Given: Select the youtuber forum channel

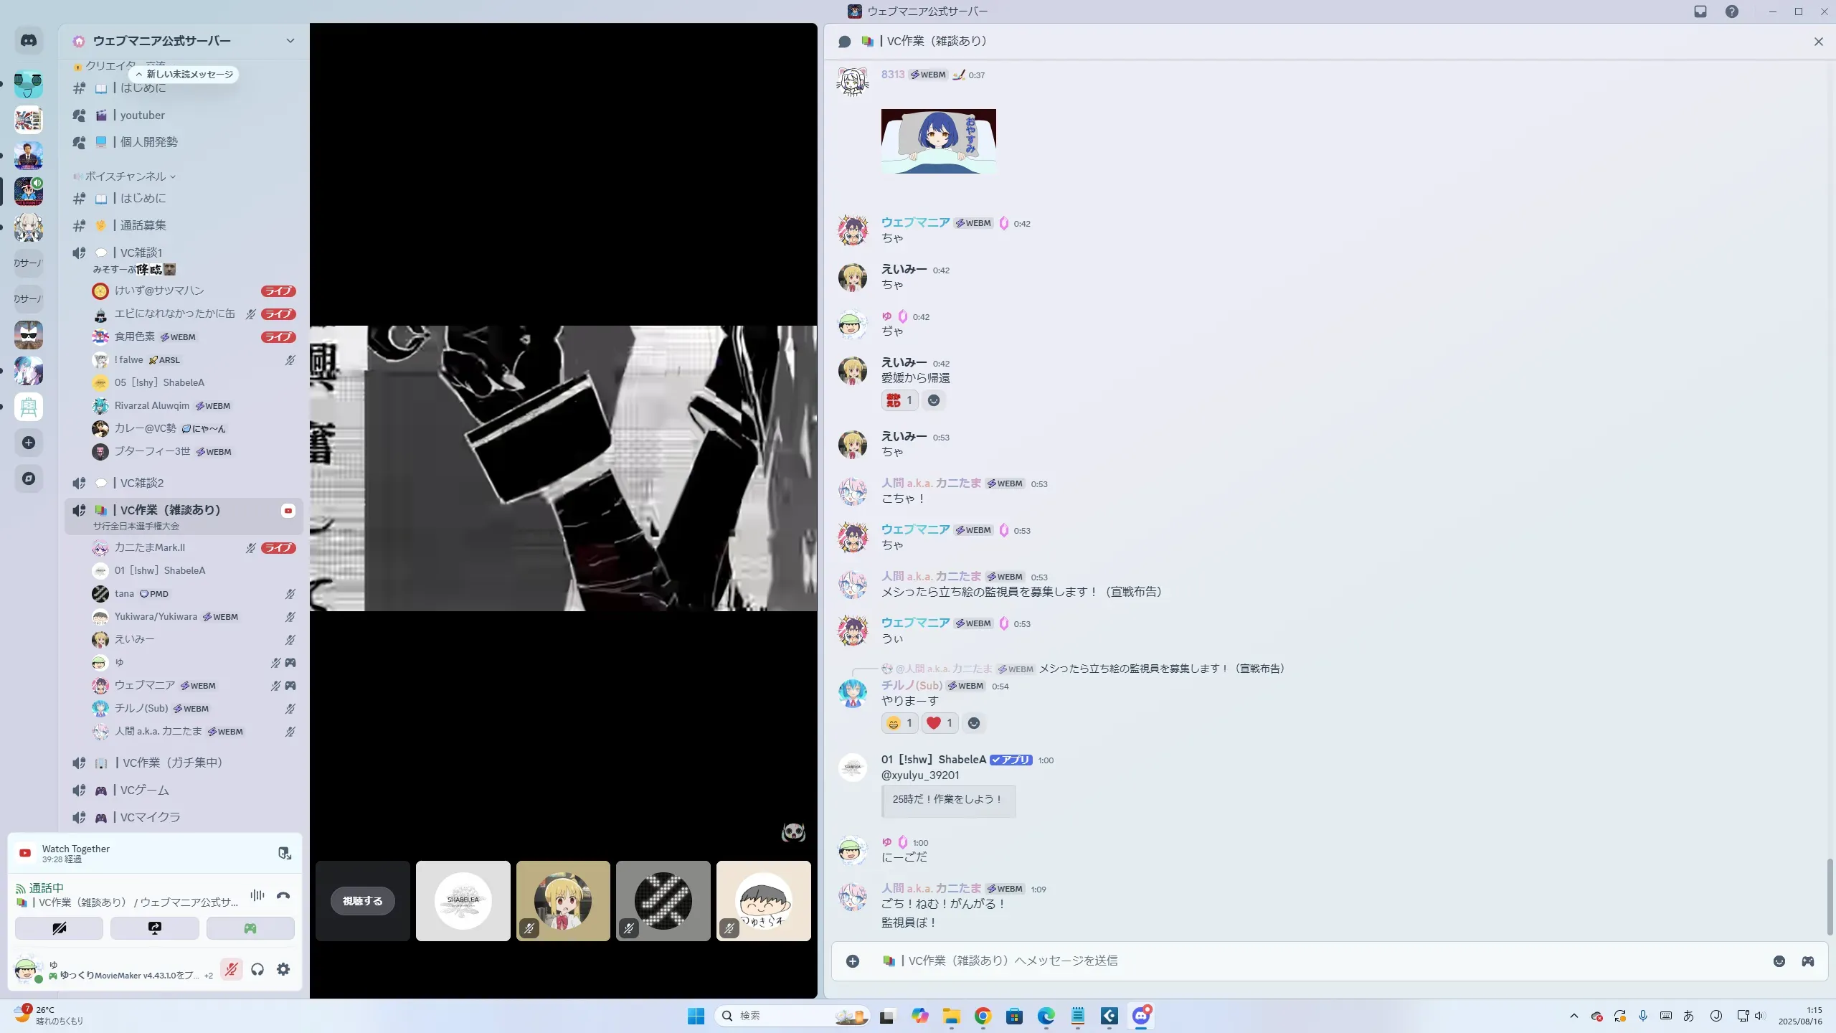Looking at the screenshot, I should [142, 115].
